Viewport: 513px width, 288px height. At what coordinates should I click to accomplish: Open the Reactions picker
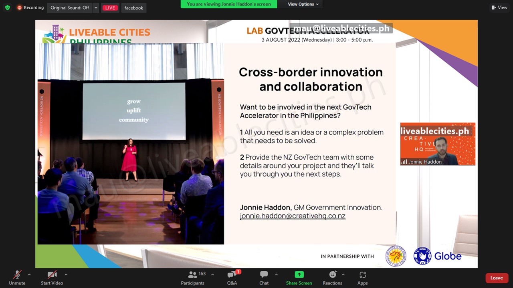[x=332, y=278]
